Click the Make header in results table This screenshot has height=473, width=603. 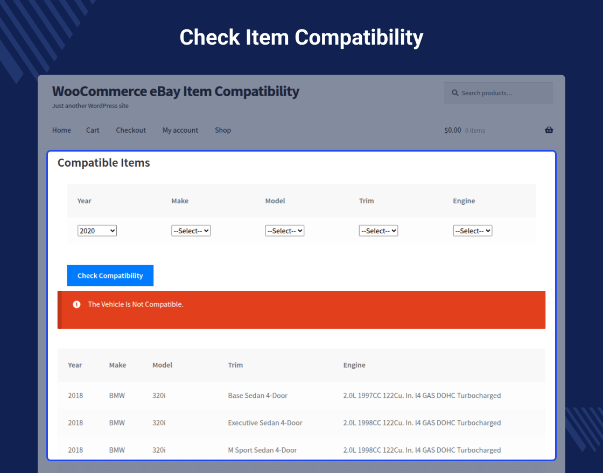(x=118, y=365)
